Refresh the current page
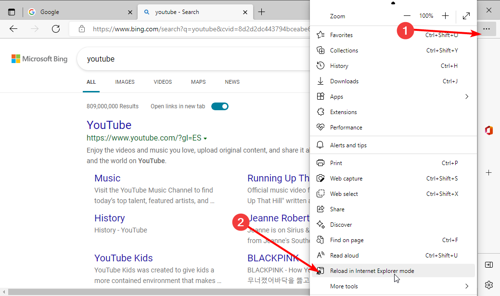 56,29
